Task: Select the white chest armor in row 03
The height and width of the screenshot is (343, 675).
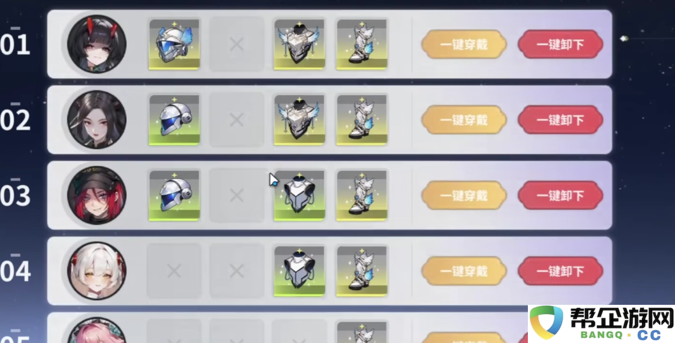Action: [x=299, y=196]
